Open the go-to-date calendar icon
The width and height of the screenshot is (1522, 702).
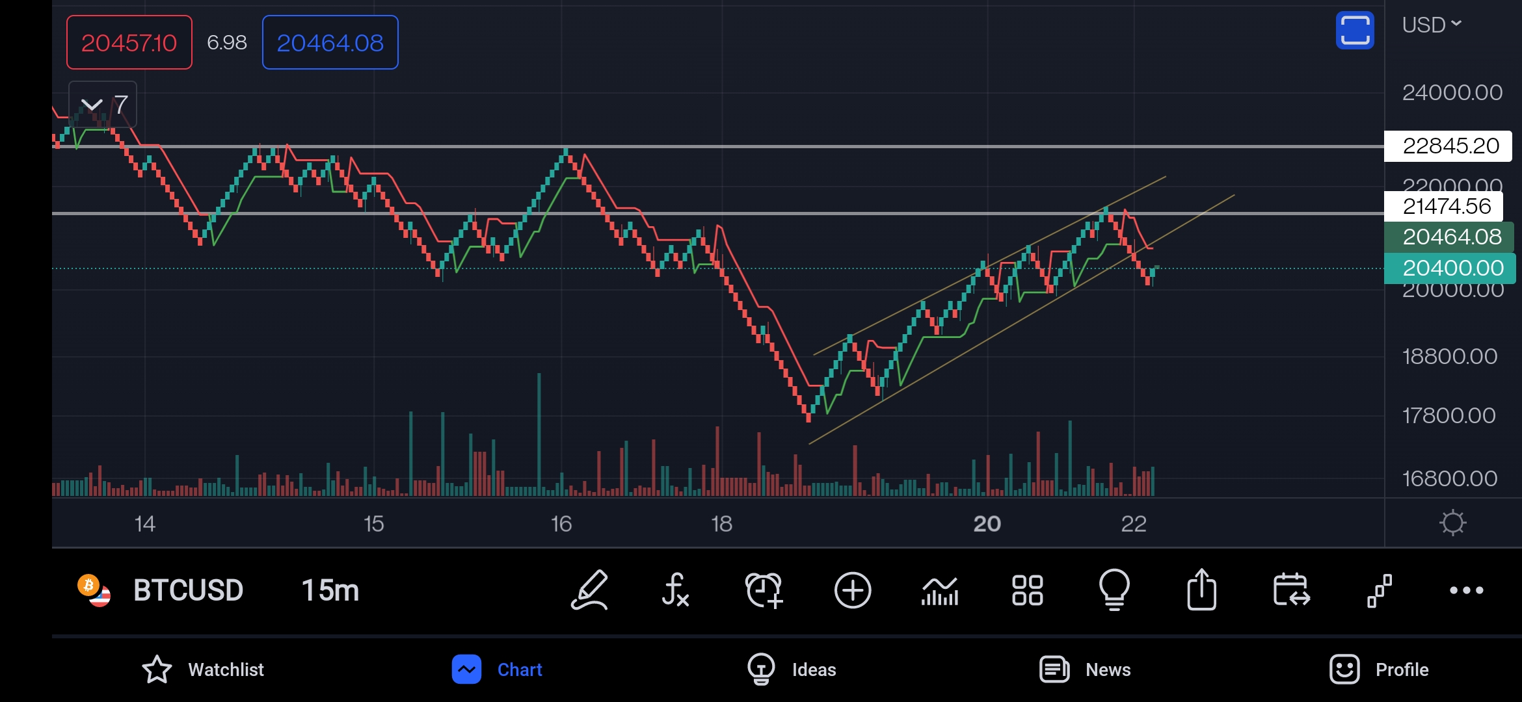[1291, 590]
